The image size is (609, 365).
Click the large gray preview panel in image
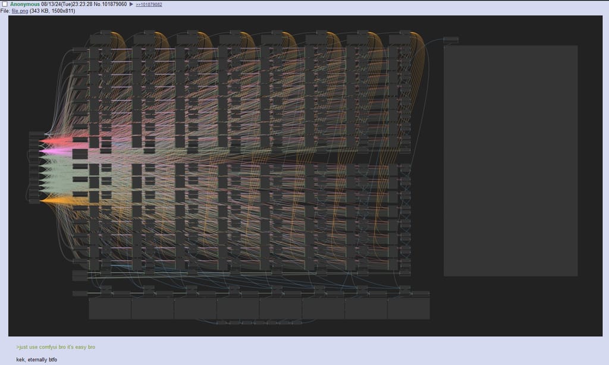pos(510,161)
